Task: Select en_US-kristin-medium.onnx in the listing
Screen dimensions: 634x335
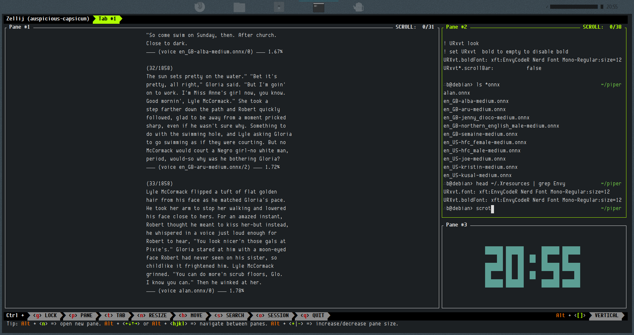Action: pos(480,167)
